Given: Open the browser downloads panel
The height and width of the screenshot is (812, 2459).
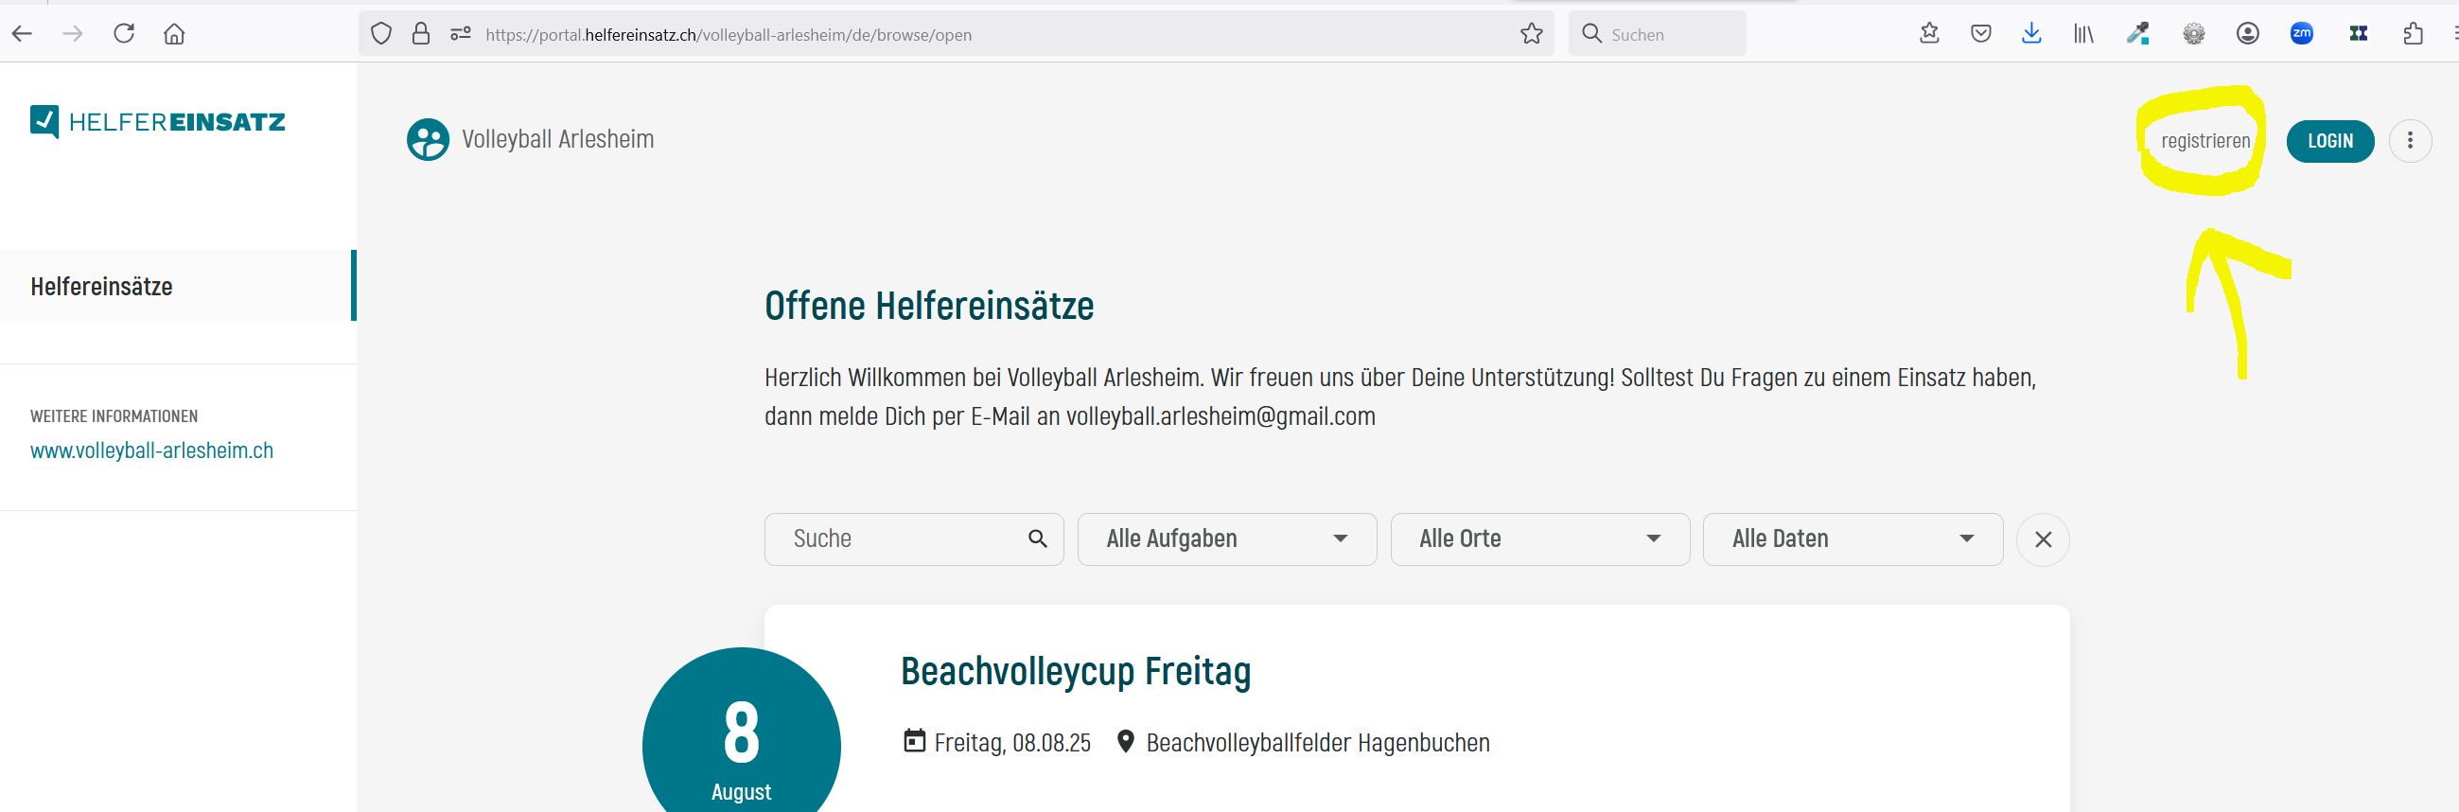Looking at the screenshot, I should click(x=2031, y=34).
